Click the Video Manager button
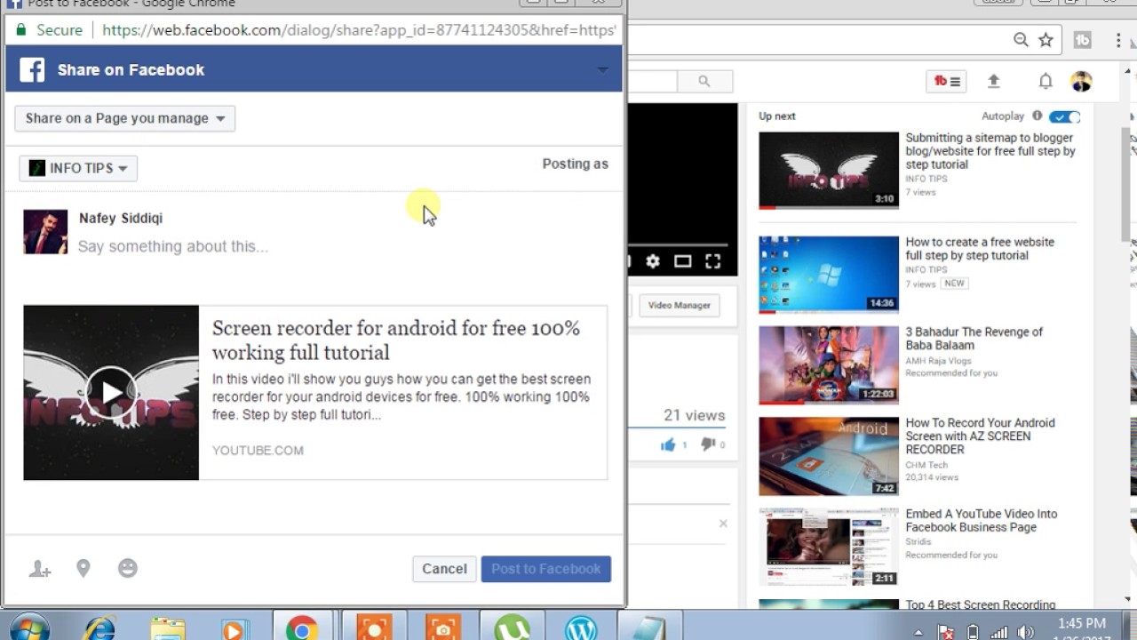1137x640 pixels. pyautogui.click(x=680, y=305)
